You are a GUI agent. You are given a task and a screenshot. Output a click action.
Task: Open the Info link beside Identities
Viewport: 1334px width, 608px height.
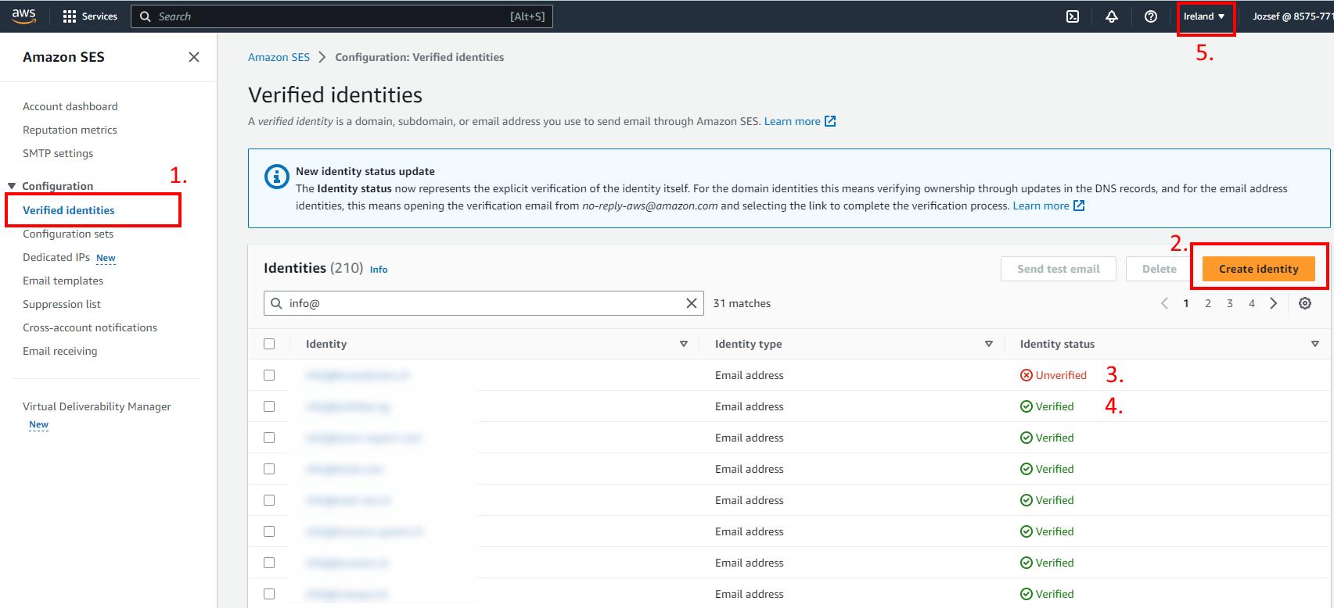(379, 270)
